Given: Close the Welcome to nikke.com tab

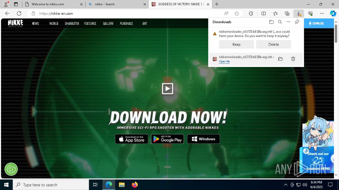Looking at the screenshot, I should [81, 4].
